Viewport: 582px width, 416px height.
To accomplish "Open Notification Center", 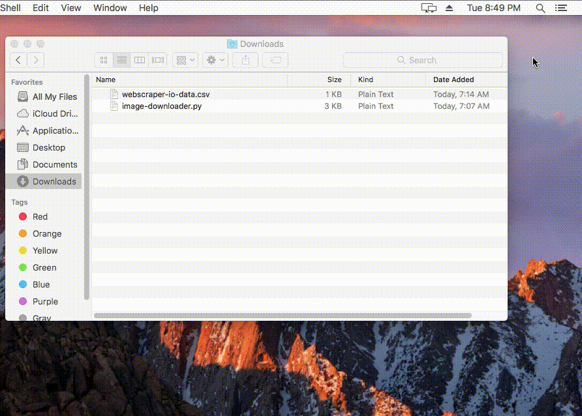I will tap(562, 8).
